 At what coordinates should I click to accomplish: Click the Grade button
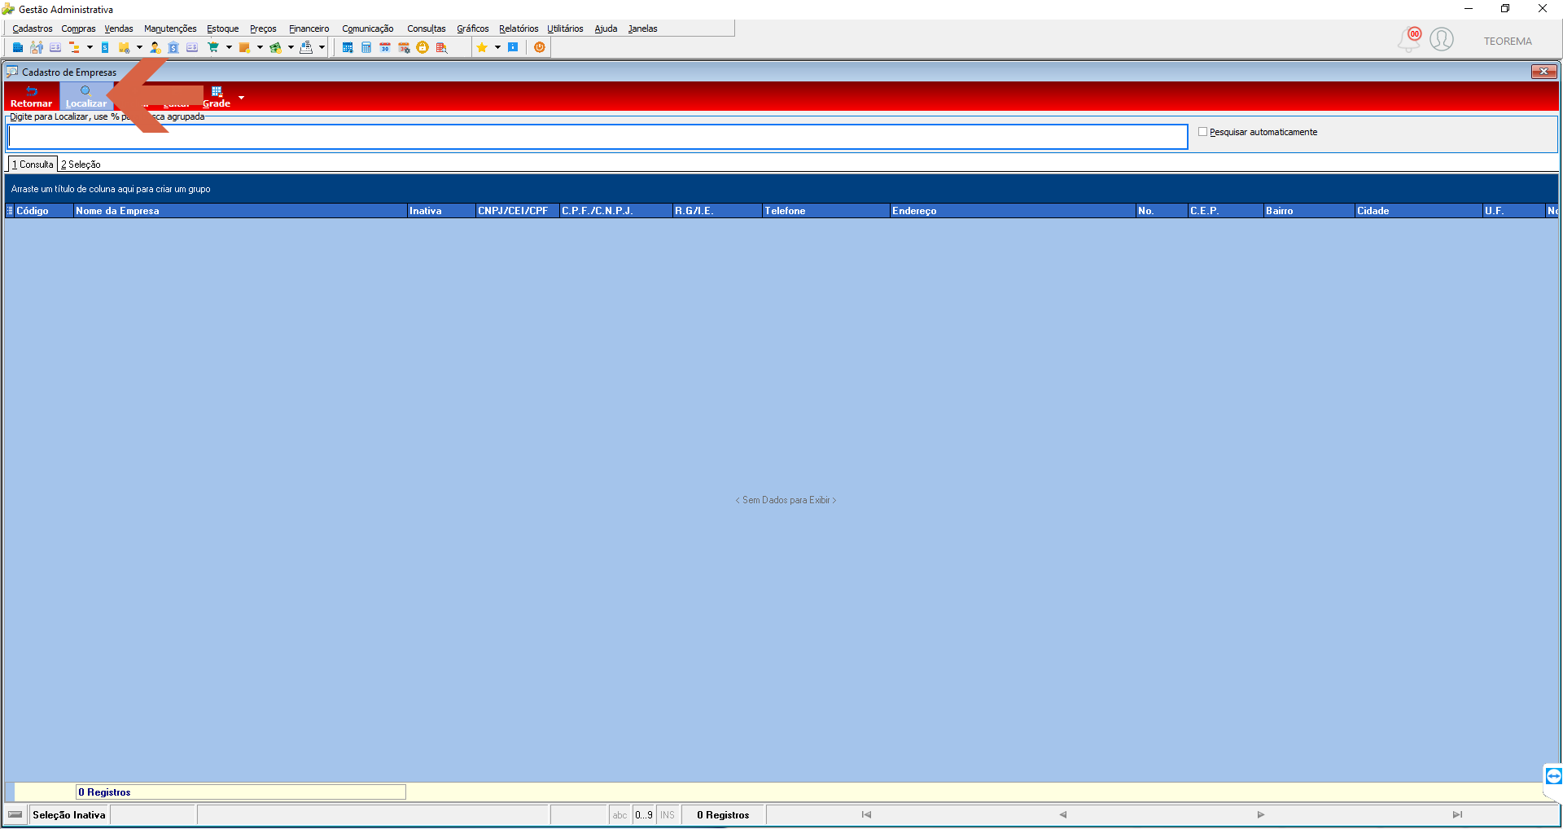pos(217,97)
